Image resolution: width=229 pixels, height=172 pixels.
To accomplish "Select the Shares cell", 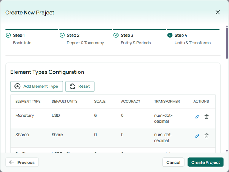I will point(22,135).
